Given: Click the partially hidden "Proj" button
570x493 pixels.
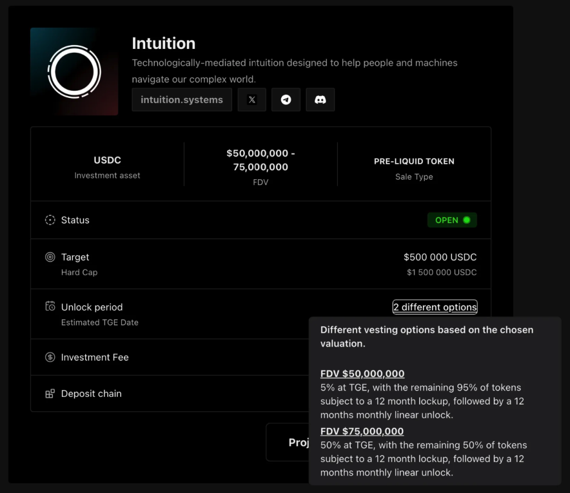Looking at the screenshot, I should tap(287, 442).
